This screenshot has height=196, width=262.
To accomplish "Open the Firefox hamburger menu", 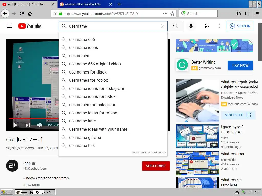I will click(x=257, y=14).
